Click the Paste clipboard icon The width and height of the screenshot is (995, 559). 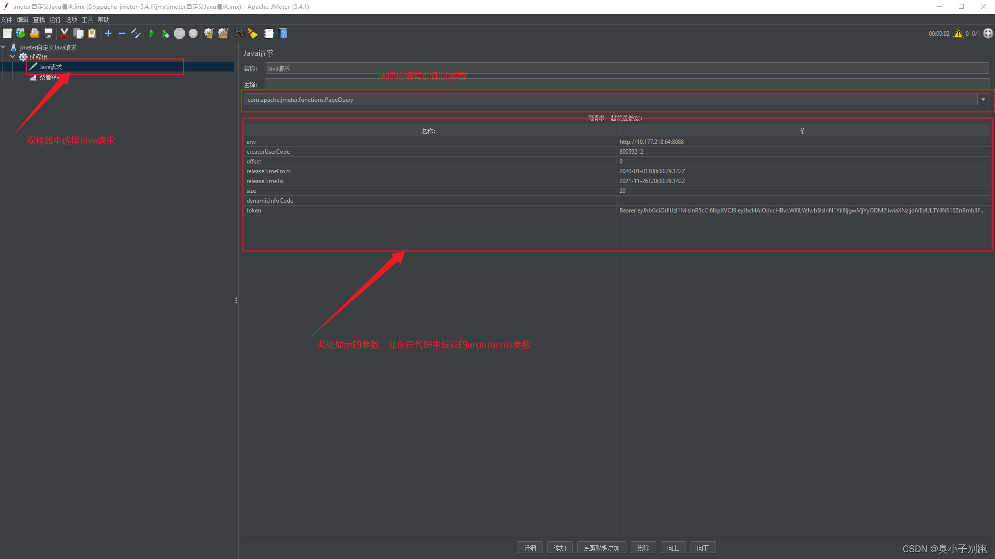pyautogui.click(x=92, y=33)
